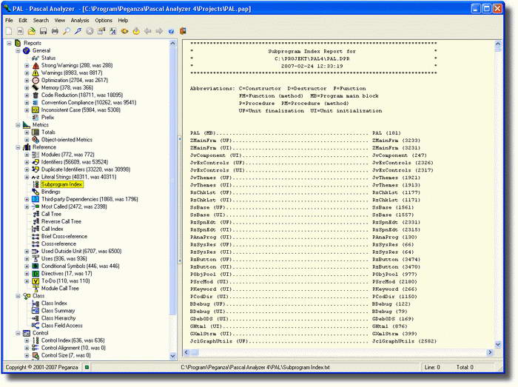Click the 'JclGraphUtils (UF)' report line
518x387 pixels.
click(313, 341)
